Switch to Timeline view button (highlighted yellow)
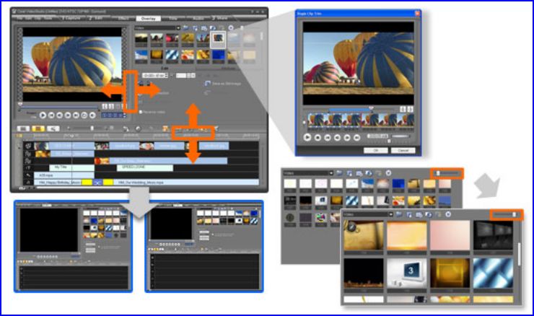The width and height of the screenshot is (534, 316). (38, 128)
